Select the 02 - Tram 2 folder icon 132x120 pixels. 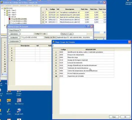(x=7, y=10)
